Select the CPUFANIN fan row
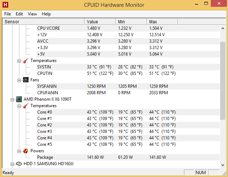Viewport: 228px width, 177px height. pos(128,93)
